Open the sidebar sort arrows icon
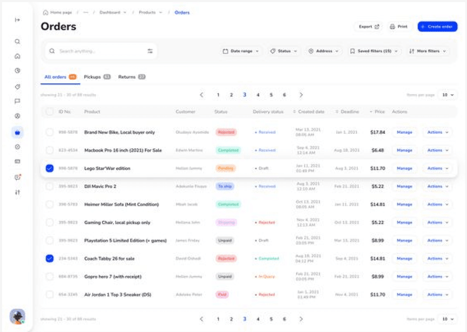The image size is (467, 332). pos(18,192)
